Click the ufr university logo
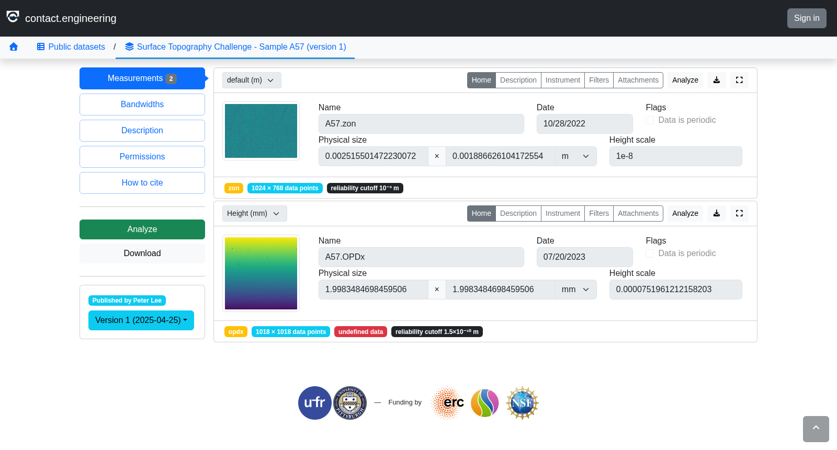The image size is (837, 450). [x=315, y=403]
